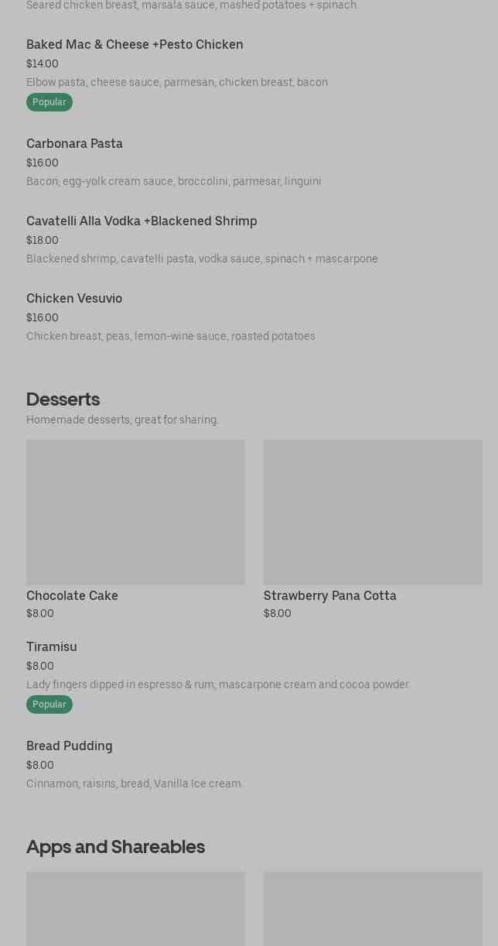This screenshot has width=498, height=946.
Task: Click the Desserts section heading
Action: click(63, 399)
